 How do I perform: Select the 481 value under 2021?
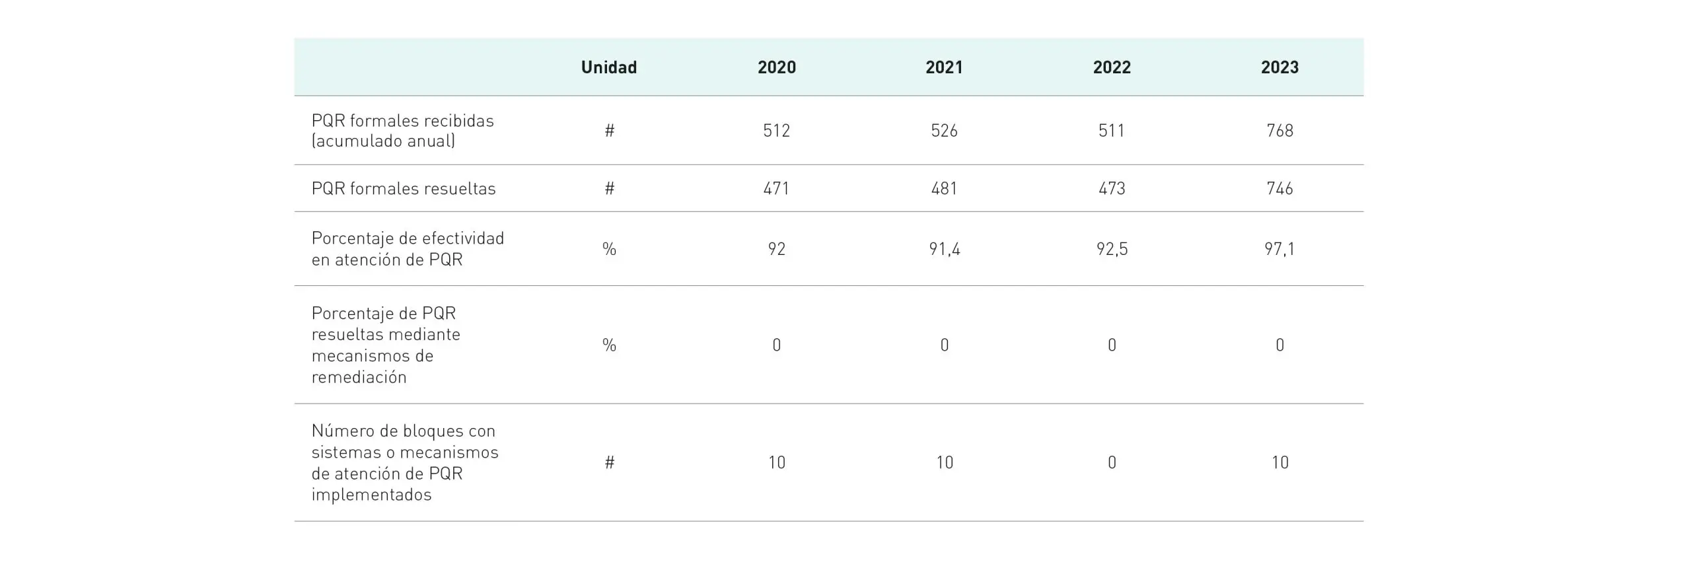pyautogui.click(x=944, y=188)
